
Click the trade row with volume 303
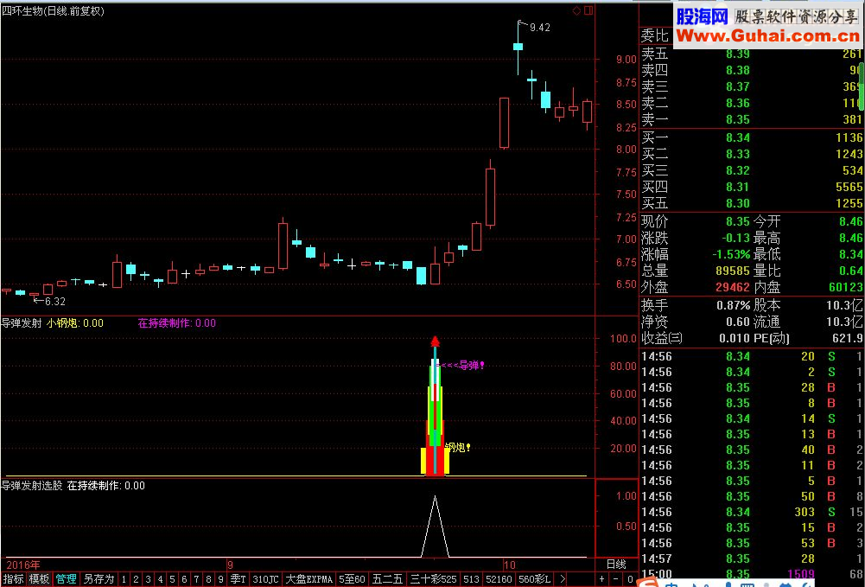pos(752,512)
